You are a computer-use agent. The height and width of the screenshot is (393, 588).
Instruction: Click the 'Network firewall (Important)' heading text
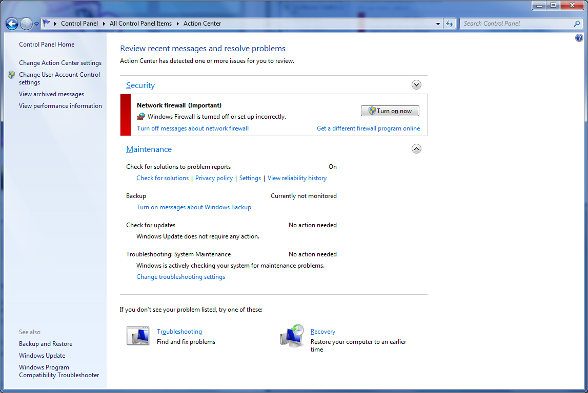click(179, 105)
